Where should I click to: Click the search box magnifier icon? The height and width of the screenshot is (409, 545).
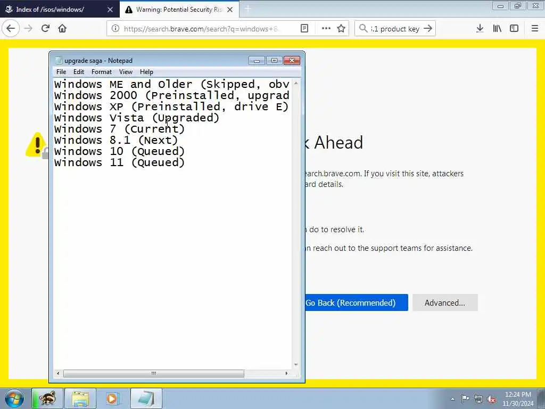pyautogui.click(x=363, y=29)
